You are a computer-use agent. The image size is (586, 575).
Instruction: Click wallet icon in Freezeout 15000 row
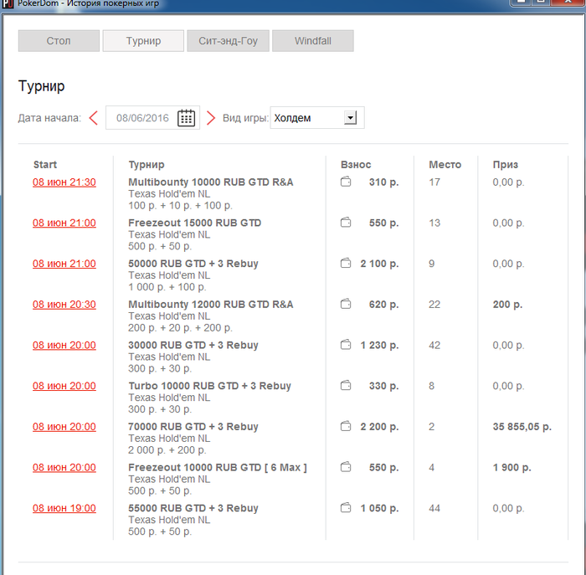click(x=346, y=223)
